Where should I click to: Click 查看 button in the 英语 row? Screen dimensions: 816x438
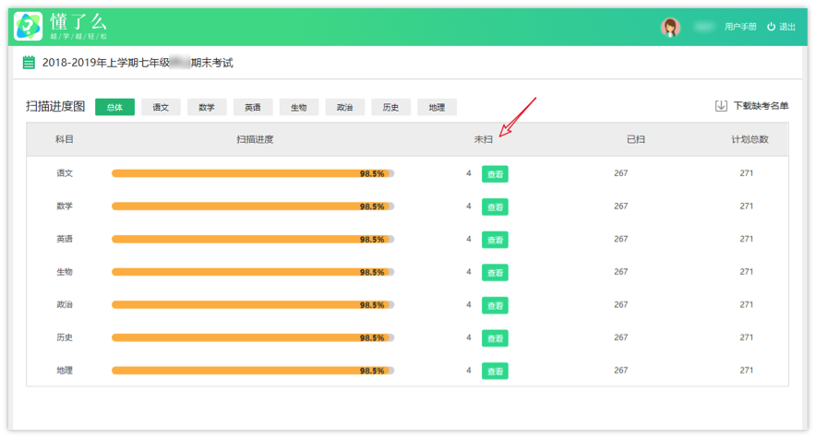(x=495, y=240)
